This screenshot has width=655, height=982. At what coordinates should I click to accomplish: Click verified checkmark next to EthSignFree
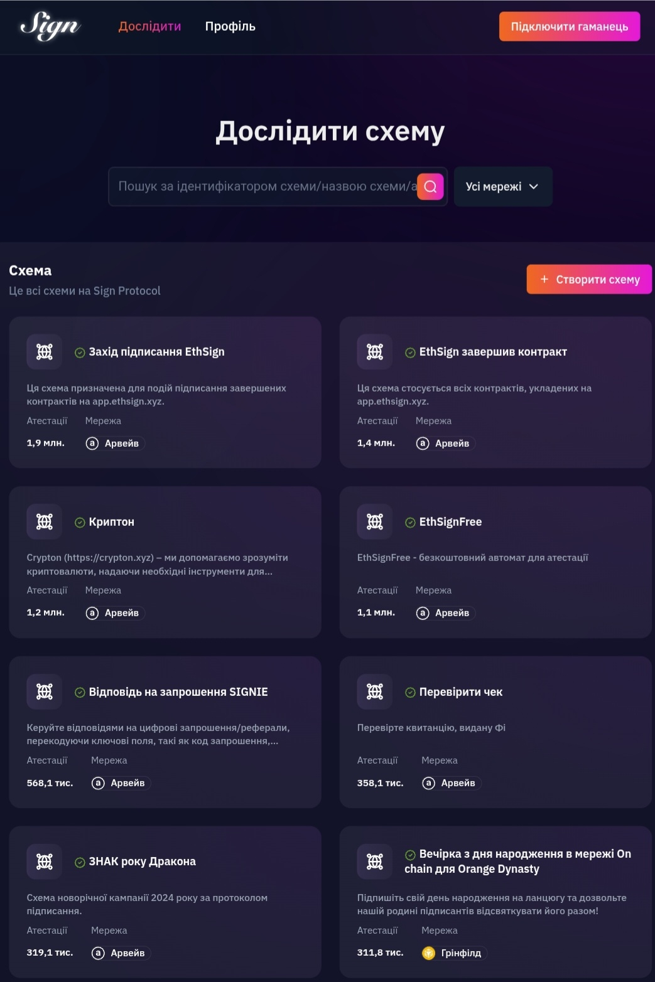click(x=410, y=523)
